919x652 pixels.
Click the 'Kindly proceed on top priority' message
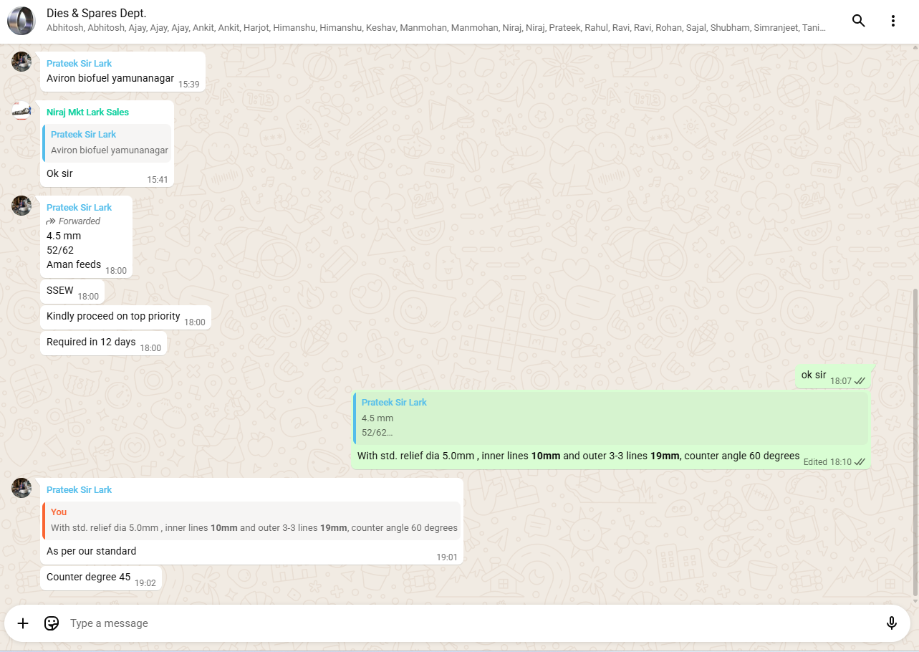113,317
